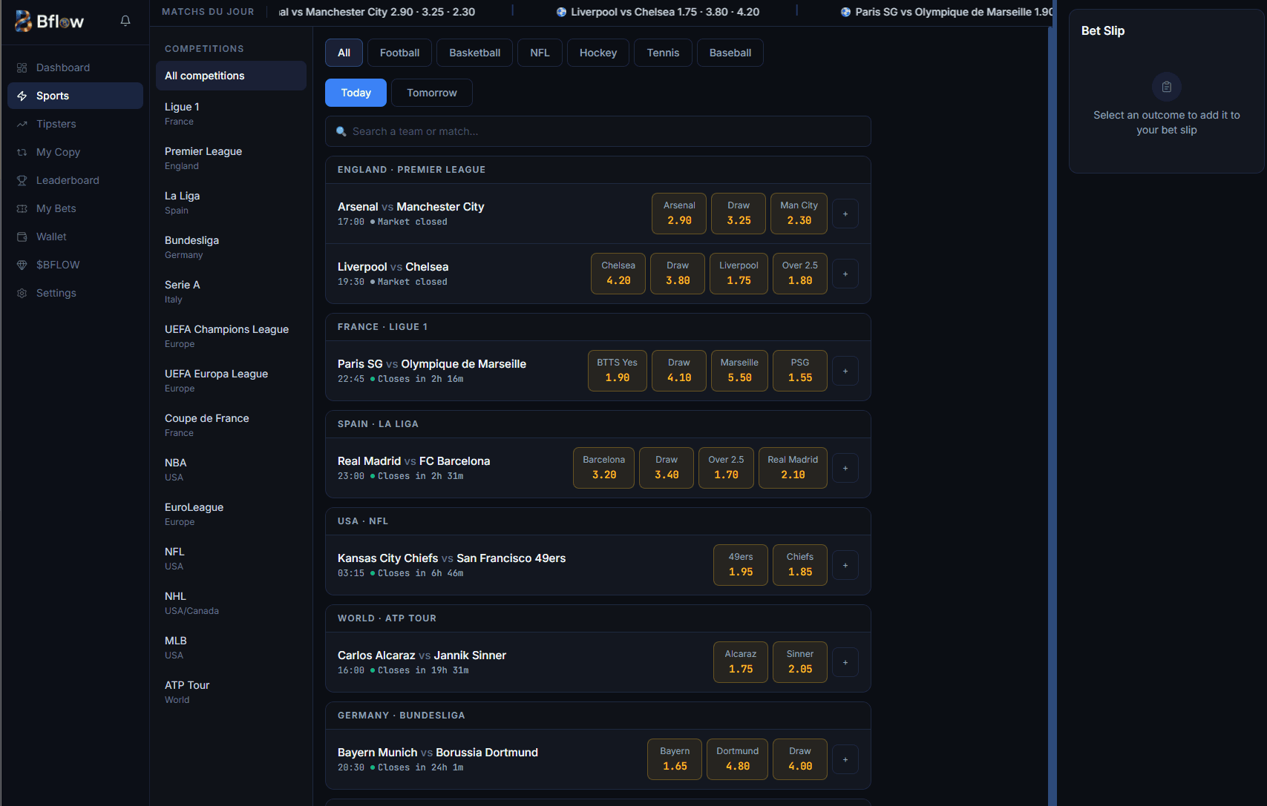Pick Bayern at odds 1.65
The width and height of the screenshot is (1267, 806).
[x=675, y=759]
